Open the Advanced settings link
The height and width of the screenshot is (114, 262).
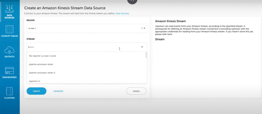58,91
